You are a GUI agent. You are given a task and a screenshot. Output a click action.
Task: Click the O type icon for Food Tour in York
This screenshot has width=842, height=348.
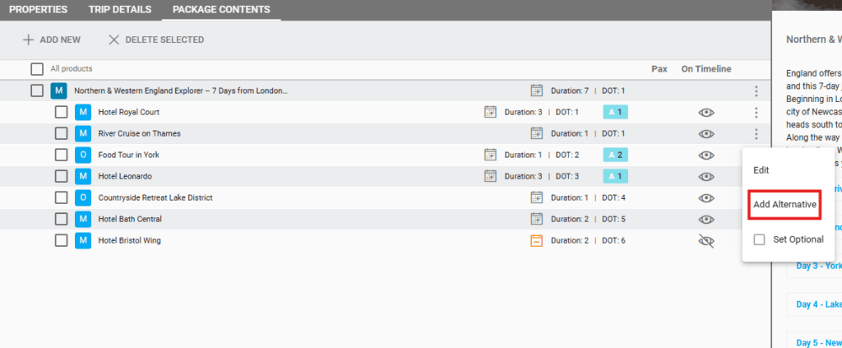coord(83,155)
